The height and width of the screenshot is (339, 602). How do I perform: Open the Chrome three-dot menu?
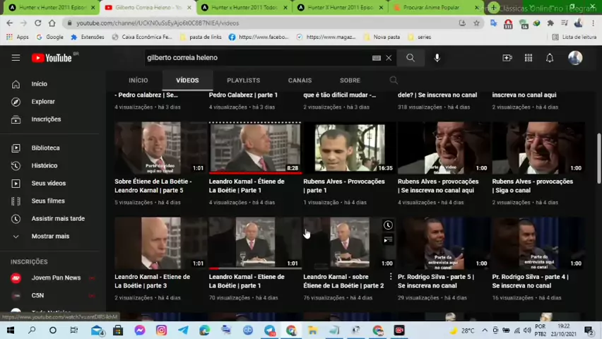click(x=594, y=23)
